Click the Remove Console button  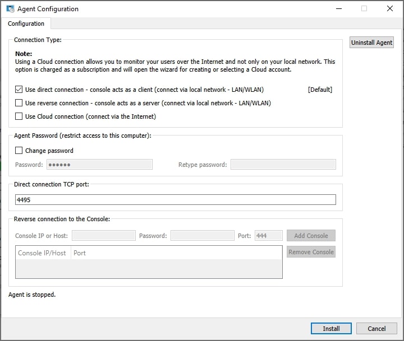point(311,252)
